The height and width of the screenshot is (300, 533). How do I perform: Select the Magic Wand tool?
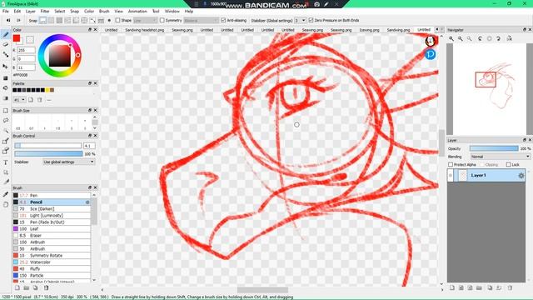point(6,131)
